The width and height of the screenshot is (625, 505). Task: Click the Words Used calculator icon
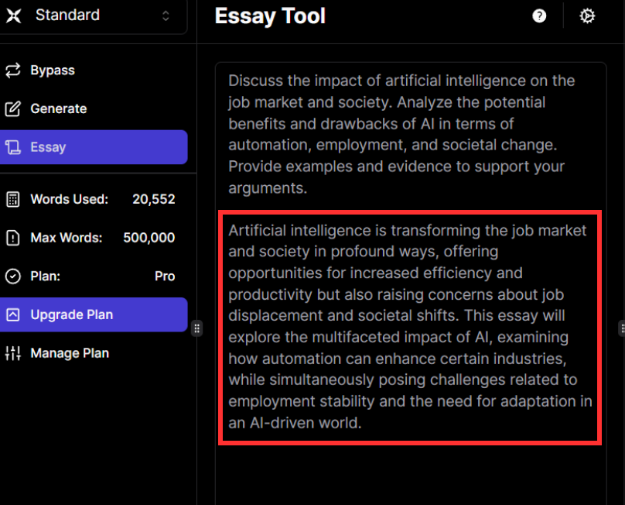(12, 199)
